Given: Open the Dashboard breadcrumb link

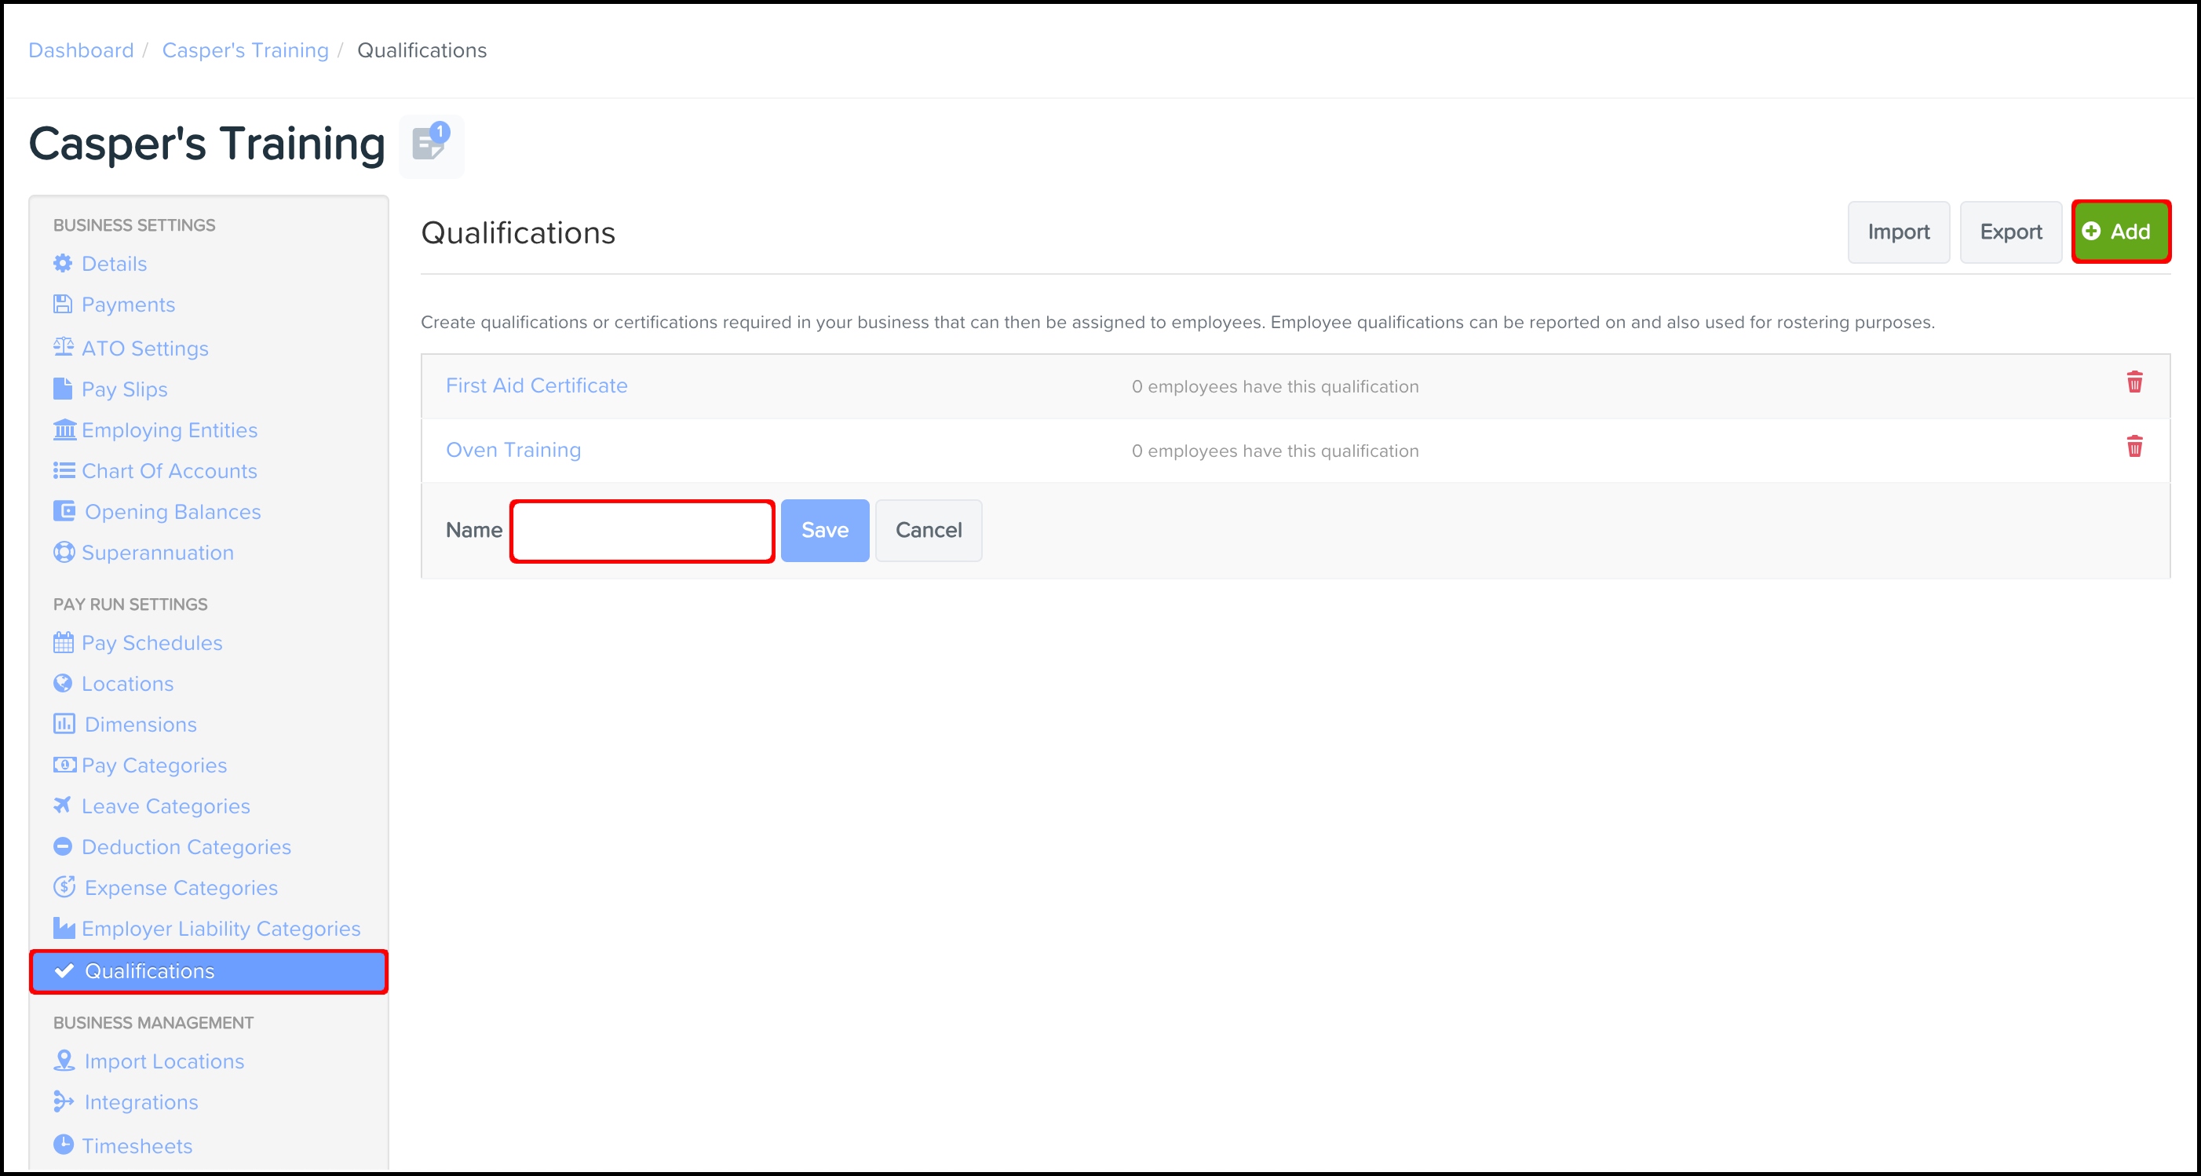Looking at the screenshot, I should pyautogui.click(x=81, y=50).
